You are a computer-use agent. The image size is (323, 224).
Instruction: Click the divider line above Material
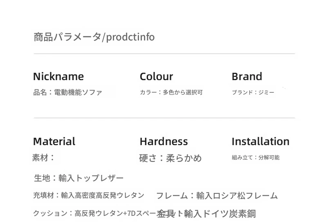[x=164, y=118]
